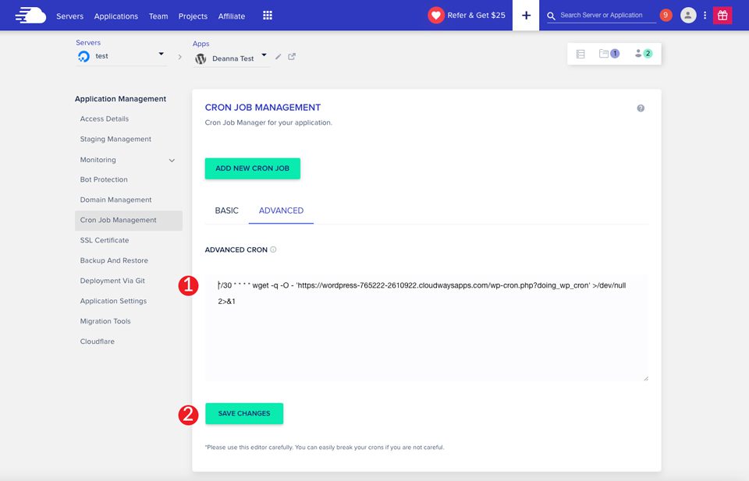Open the test server dropdown

(161, 54)
